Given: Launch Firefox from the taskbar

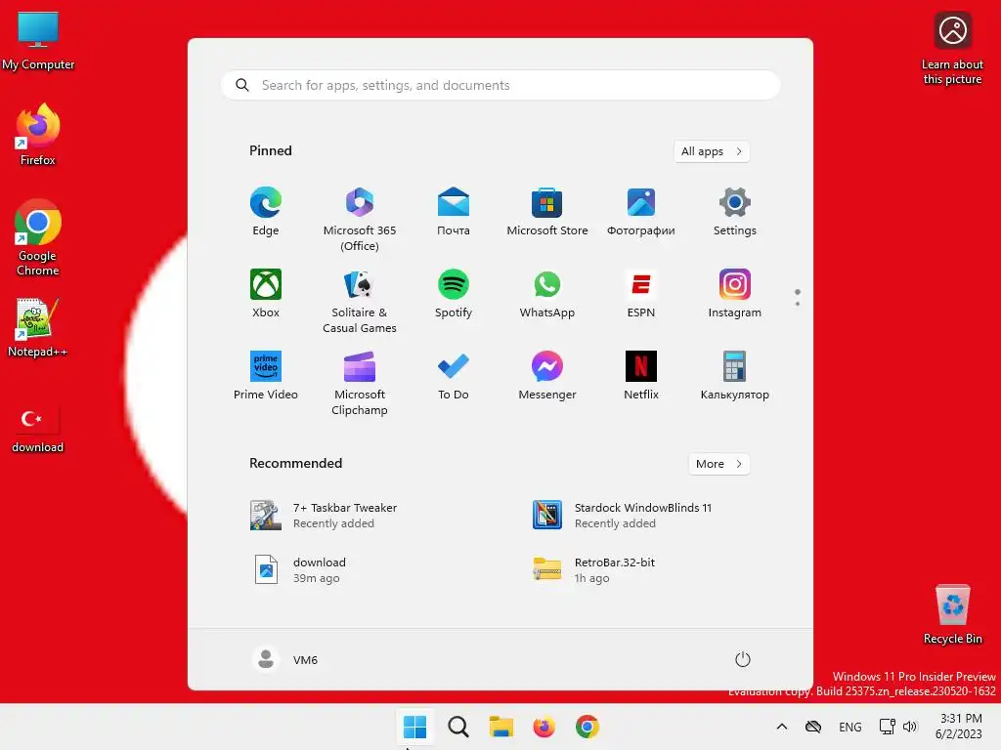Looking at the screenshot, I should [x=544, y=727].
